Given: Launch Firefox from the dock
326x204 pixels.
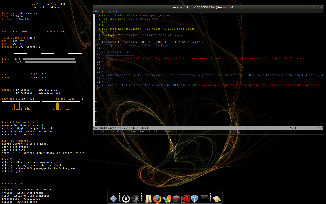Looking at the screenshot, I should coord(157,199).
